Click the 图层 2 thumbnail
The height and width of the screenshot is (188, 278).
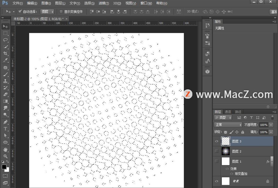click(225, 151)
